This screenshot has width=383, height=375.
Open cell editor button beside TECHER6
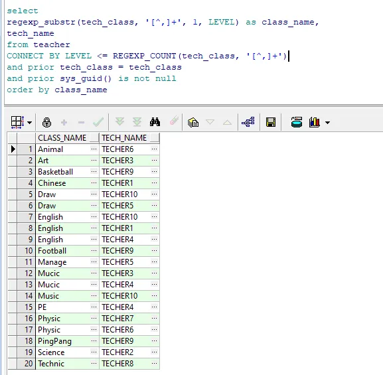coord(154,149)
